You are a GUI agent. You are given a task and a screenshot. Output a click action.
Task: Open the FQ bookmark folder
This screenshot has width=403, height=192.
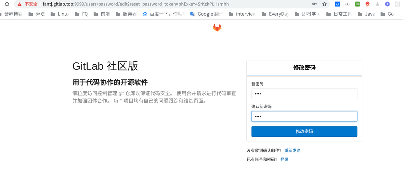pyautogui.click(x=81, y=14)
